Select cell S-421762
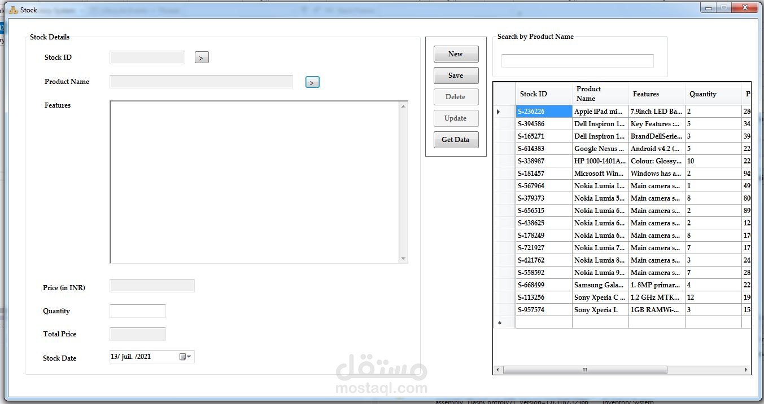This screenshot has width=764, height=404. [544, 260]
